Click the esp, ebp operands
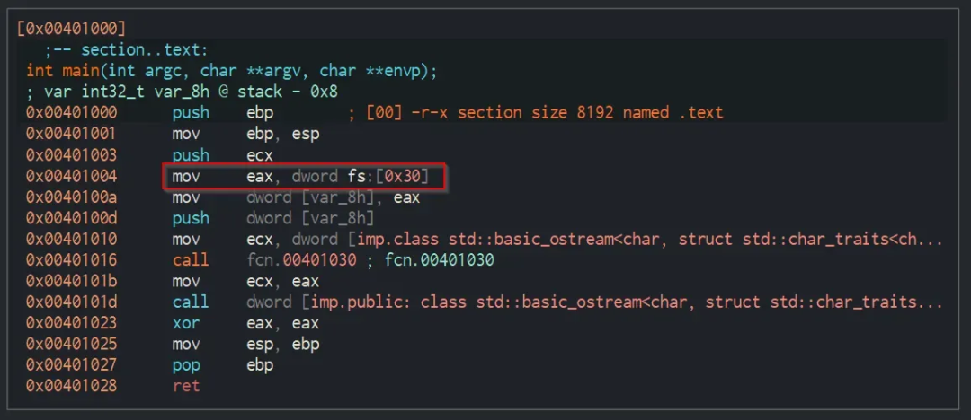 coord(282,344)
